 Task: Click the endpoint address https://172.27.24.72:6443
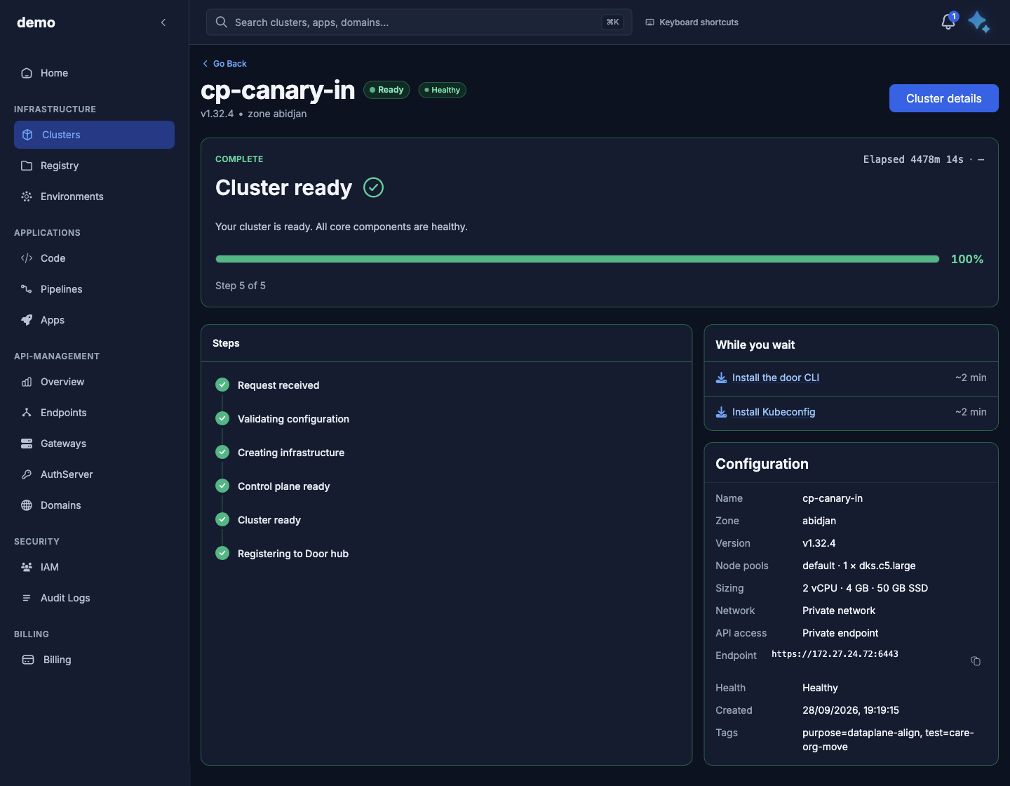[835, 654]
